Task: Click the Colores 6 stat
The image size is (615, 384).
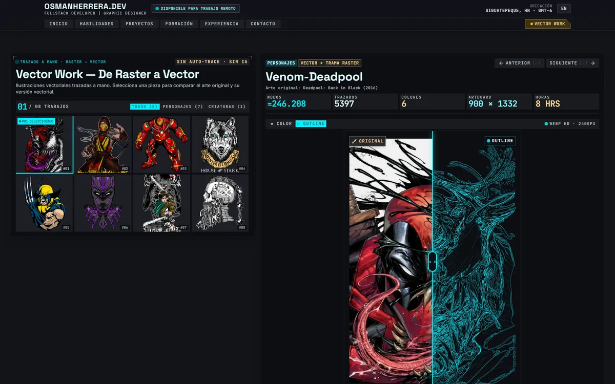Action: (432, 101)
